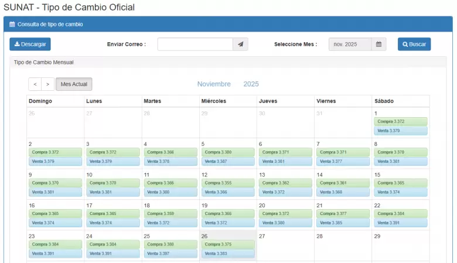Open the month selection field nov. 2025

point(350,45)
